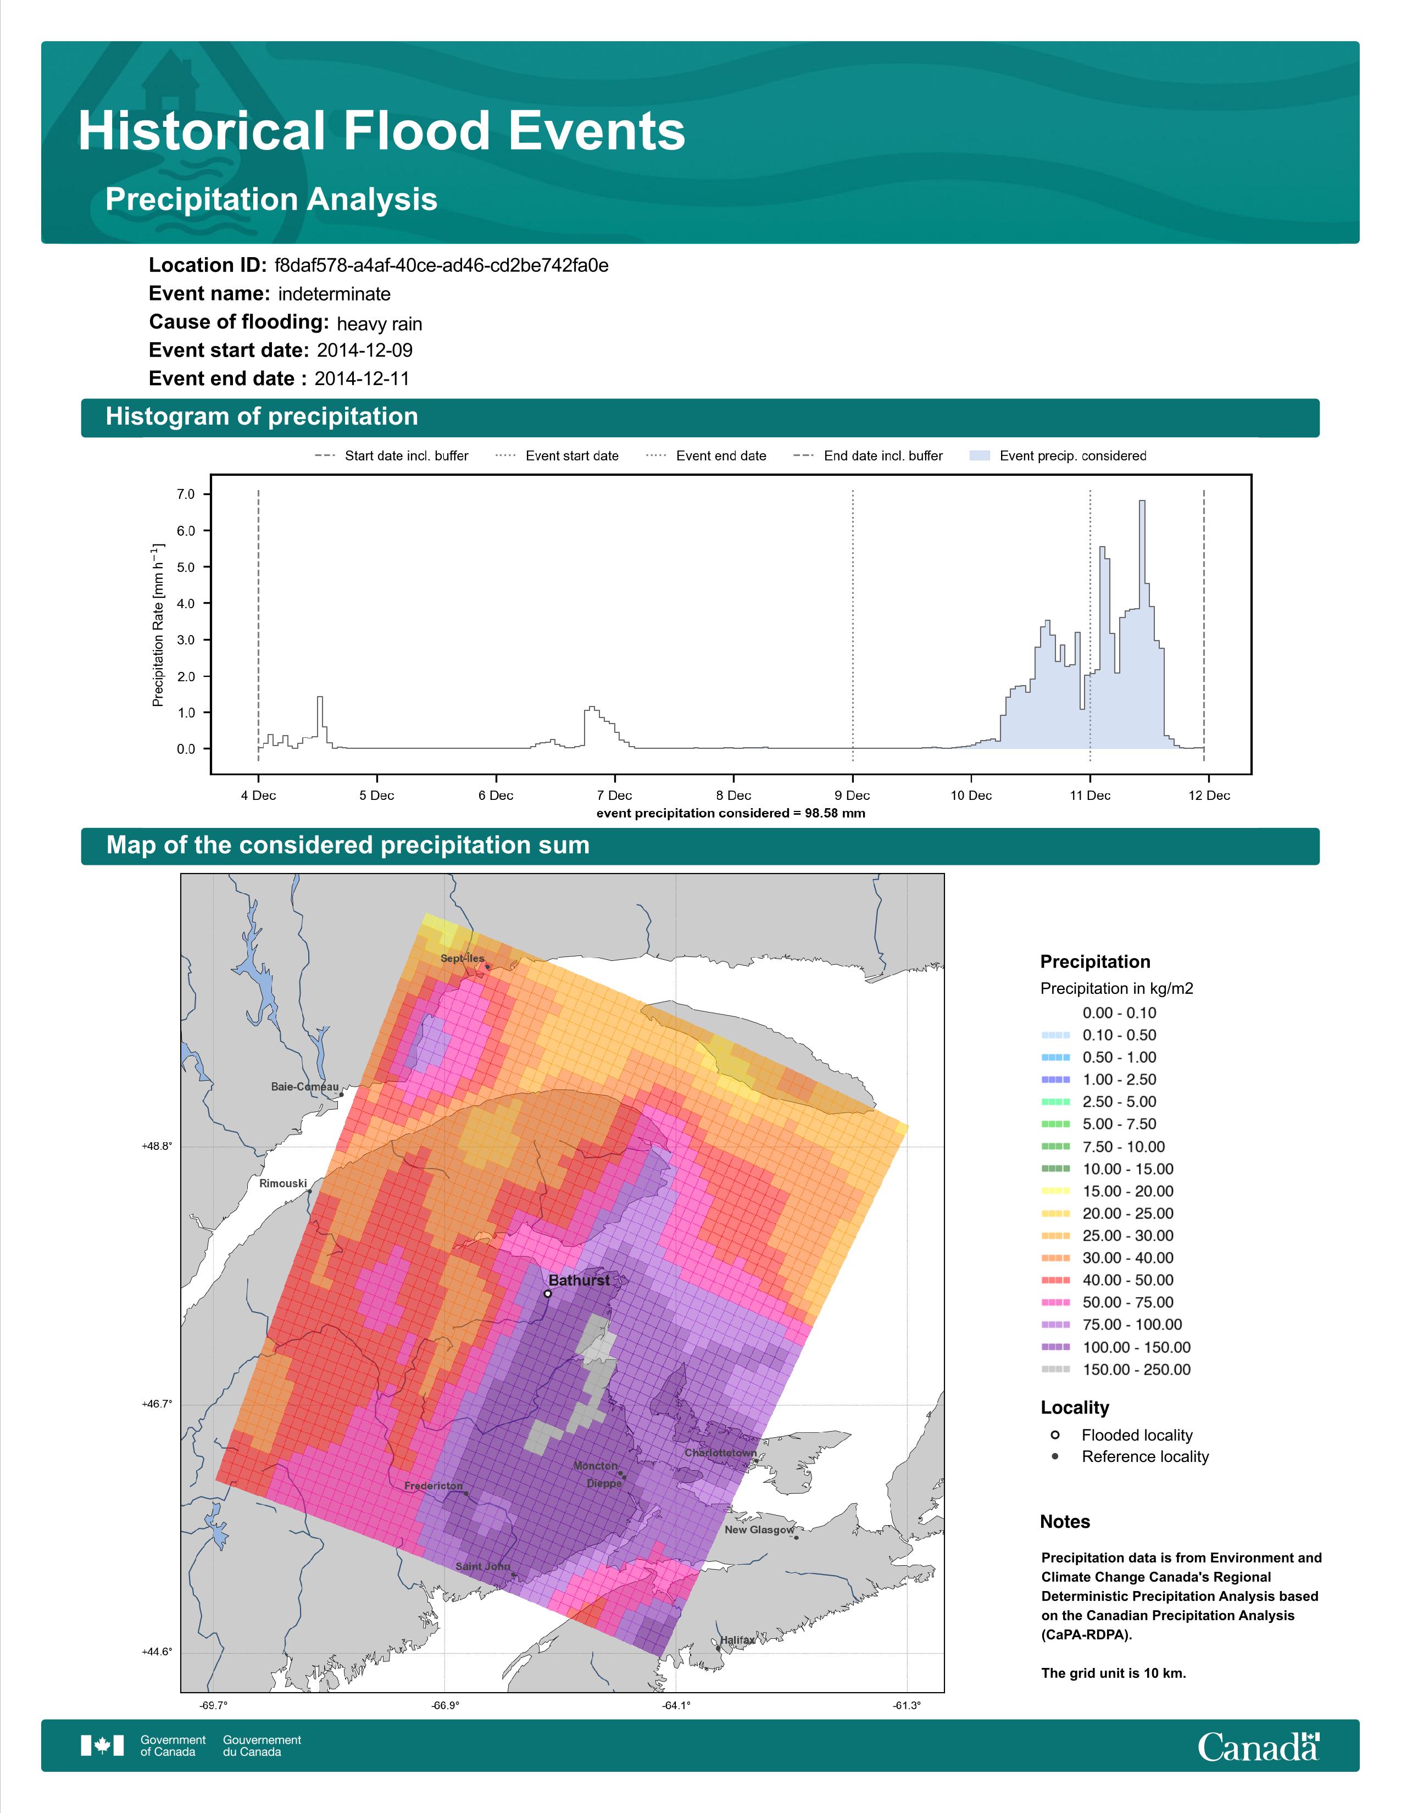Click the Event precip. considered legend swatch
Viewport: 1401px width, 1813px height.
(980, 456)
